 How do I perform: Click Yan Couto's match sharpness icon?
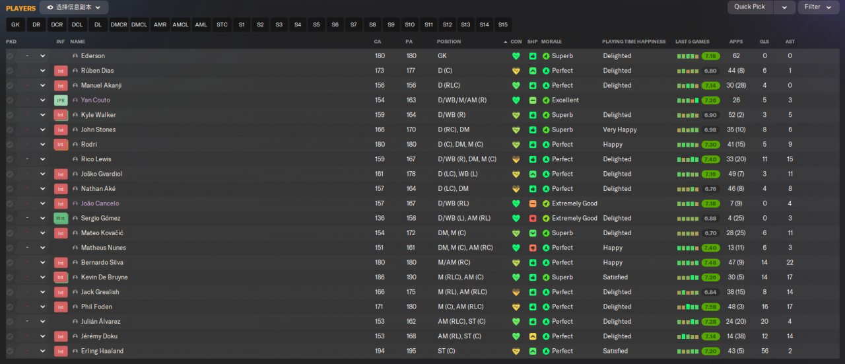pyautogui.click(x=532, y=100)
